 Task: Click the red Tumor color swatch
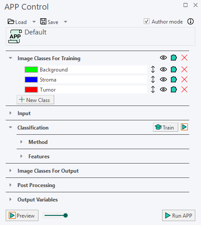[31, 89]
